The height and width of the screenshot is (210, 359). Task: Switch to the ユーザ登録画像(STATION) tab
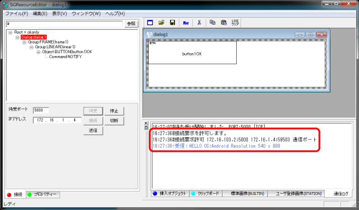click(x=296, y=194)
